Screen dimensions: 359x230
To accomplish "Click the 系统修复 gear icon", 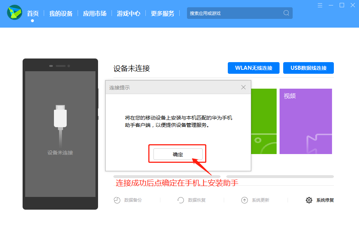I will click(309, 200).
